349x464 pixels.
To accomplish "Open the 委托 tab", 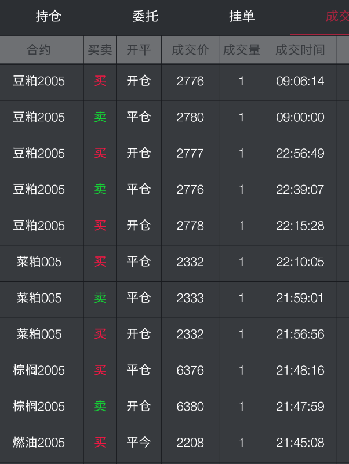I will tap(145, 17).
